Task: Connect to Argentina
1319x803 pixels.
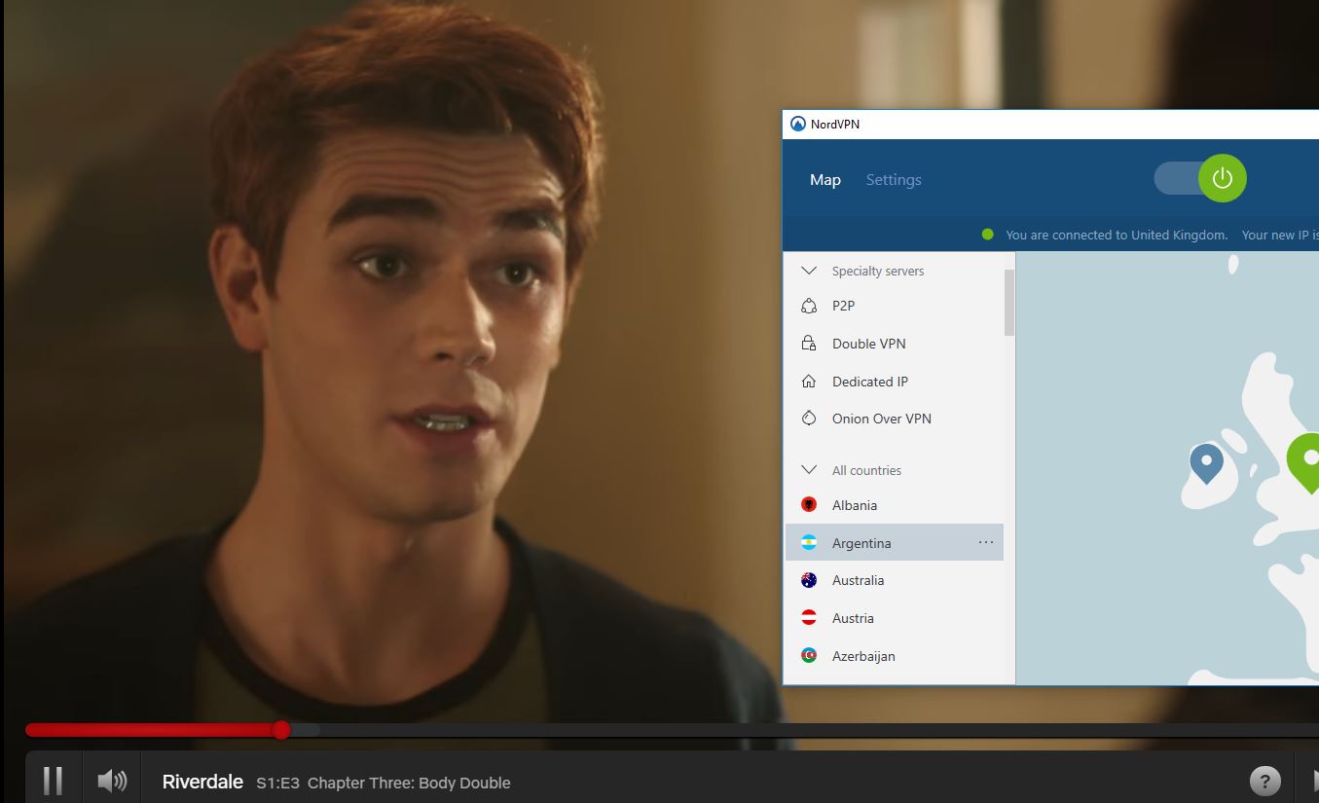Action: (895, 543)
